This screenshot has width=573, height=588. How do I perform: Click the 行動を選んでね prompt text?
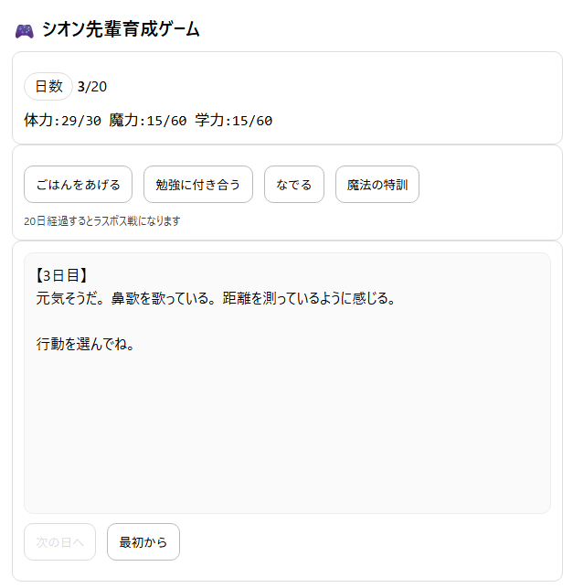pos(85,345)
